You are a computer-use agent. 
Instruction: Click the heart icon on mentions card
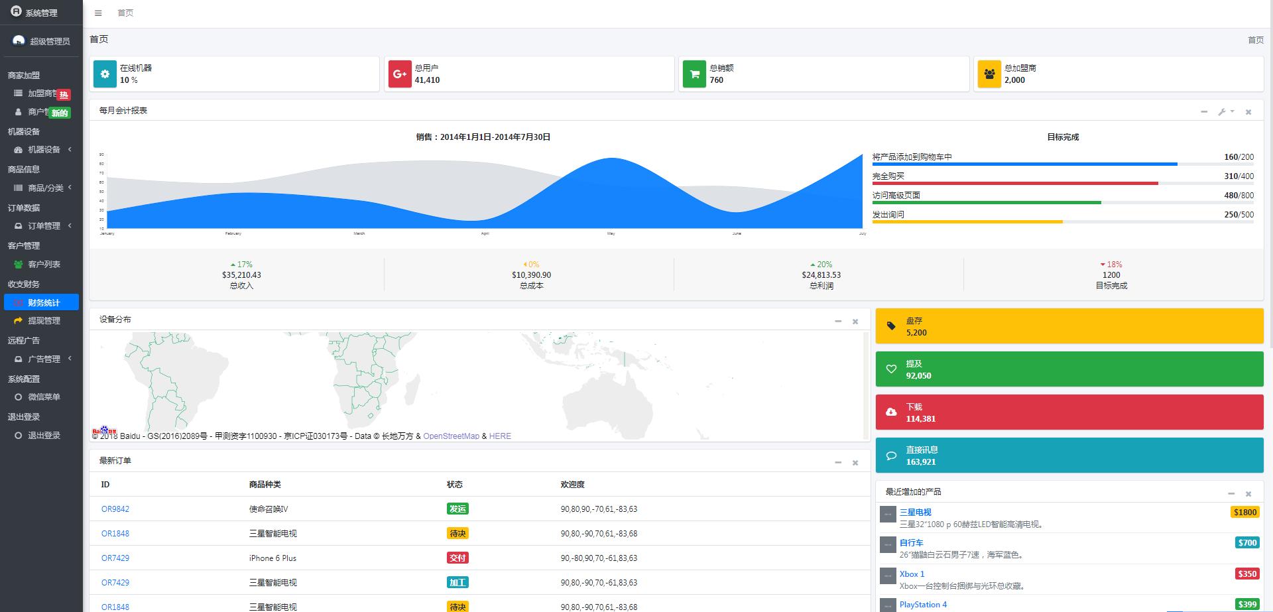(x=891, y=369)
